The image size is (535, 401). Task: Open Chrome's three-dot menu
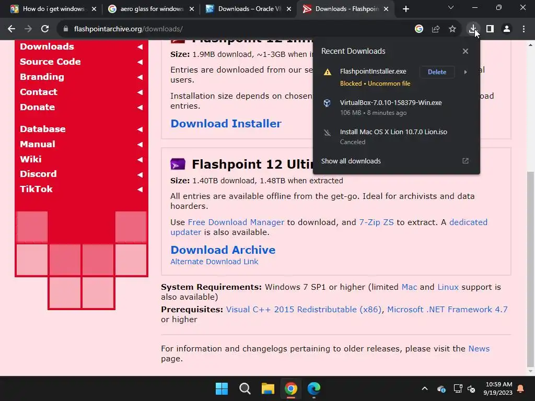point(524,29)
